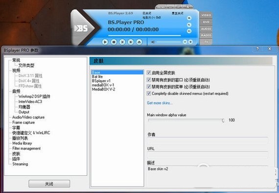Mute audio via the speaker icon

153,42
